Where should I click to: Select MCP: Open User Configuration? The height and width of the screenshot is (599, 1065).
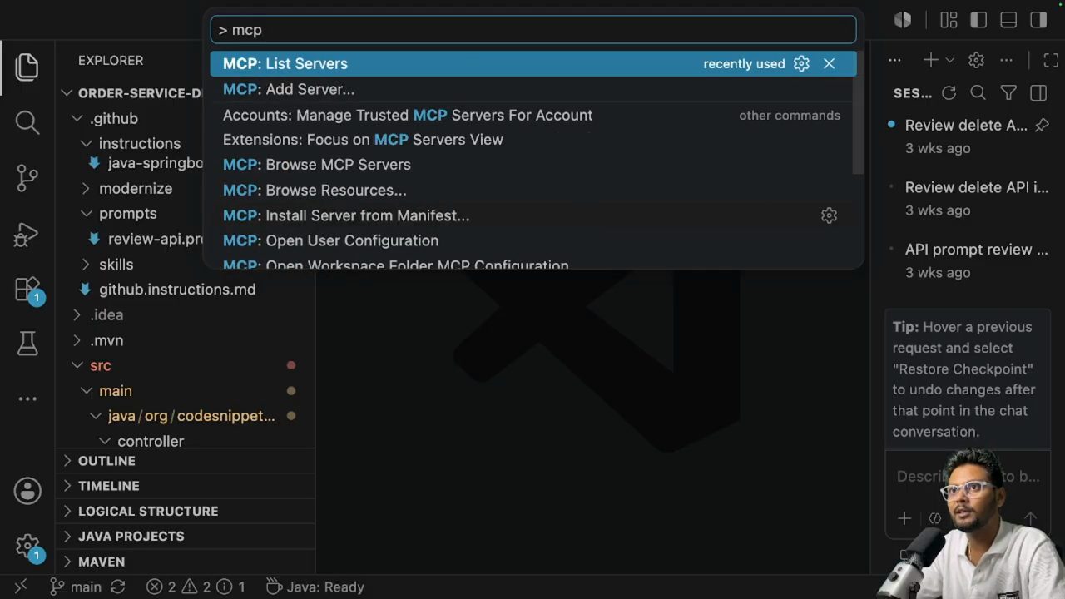click(x=532, y=240)
